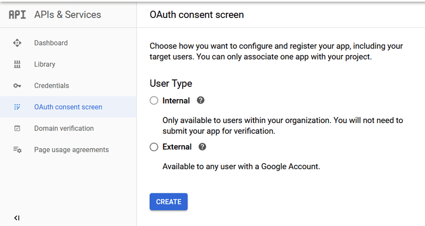Click the Page usage agreements icon
Viewport: 425px width, 226px height.
[x=17, y=150]
